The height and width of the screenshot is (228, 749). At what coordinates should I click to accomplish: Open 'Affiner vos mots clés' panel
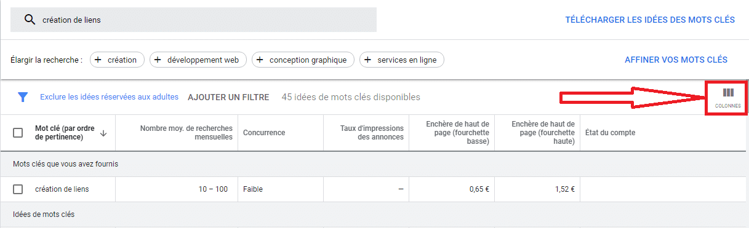click(x=676, y=60)
